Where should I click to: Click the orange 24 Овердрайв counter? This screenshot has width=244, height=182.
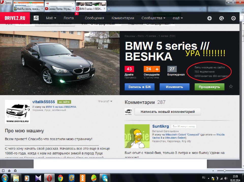[x=149, y=69]
